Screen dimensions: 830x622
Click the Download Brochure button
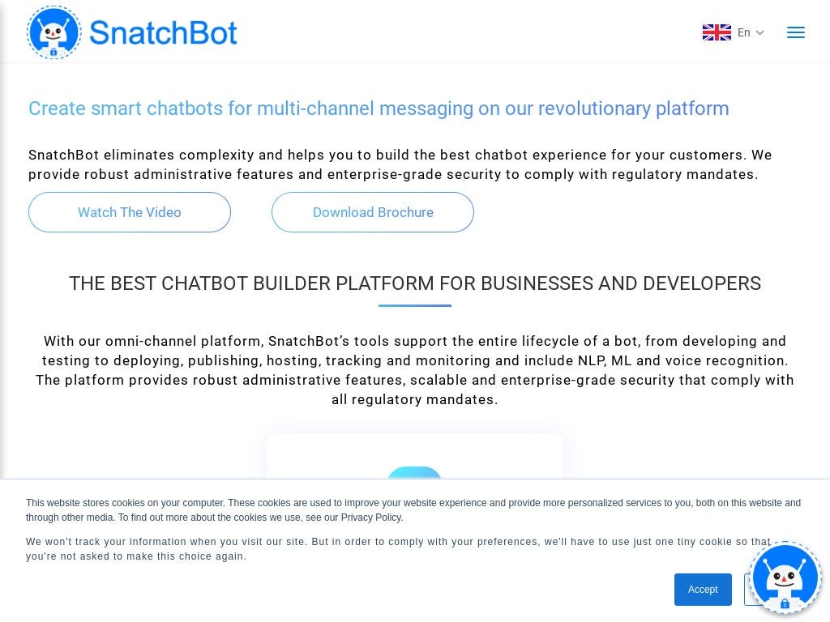[x=373, y=212]
